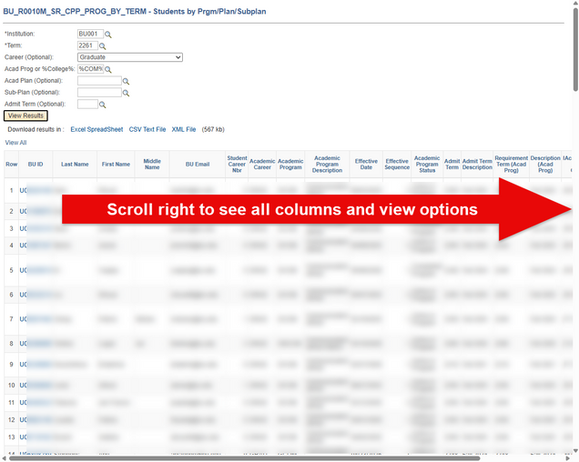Image resolution: width=579 pixels, height=462 pixels.
Task: Open the Admit Term lookup magnifier icon
Action: click(102, 105)
